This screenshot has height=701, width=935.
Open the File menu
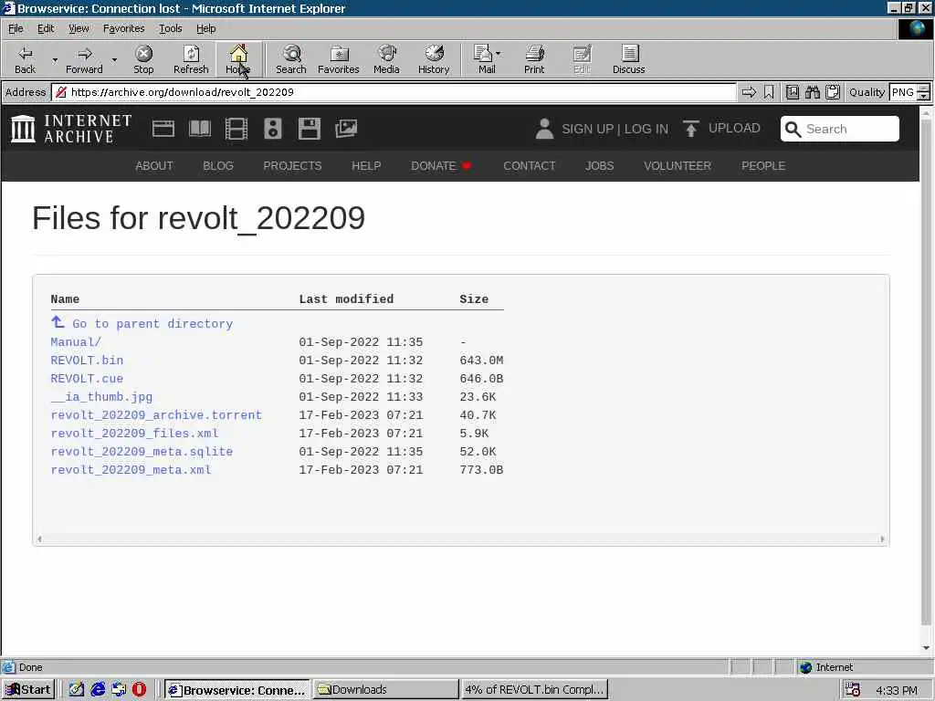pos(16,28)
